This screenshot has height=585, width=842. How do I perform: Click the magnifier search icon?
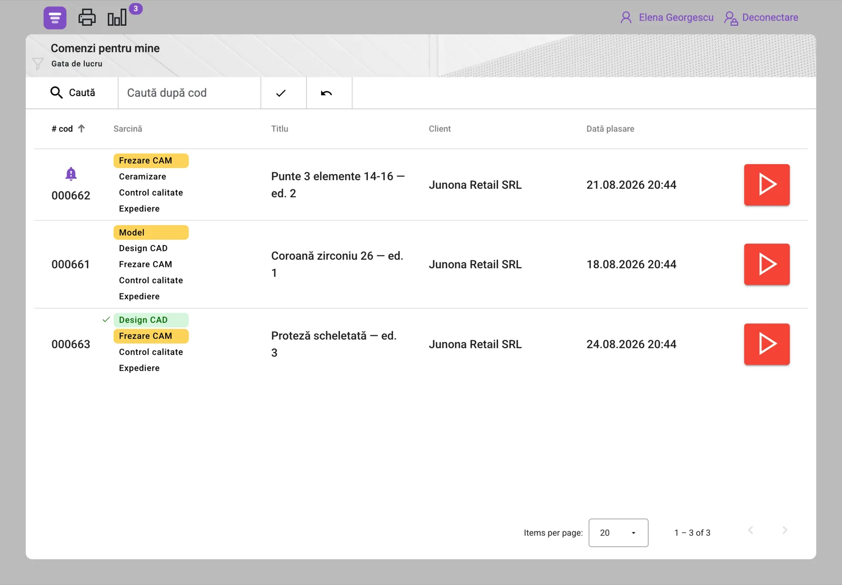click(56, 93)
